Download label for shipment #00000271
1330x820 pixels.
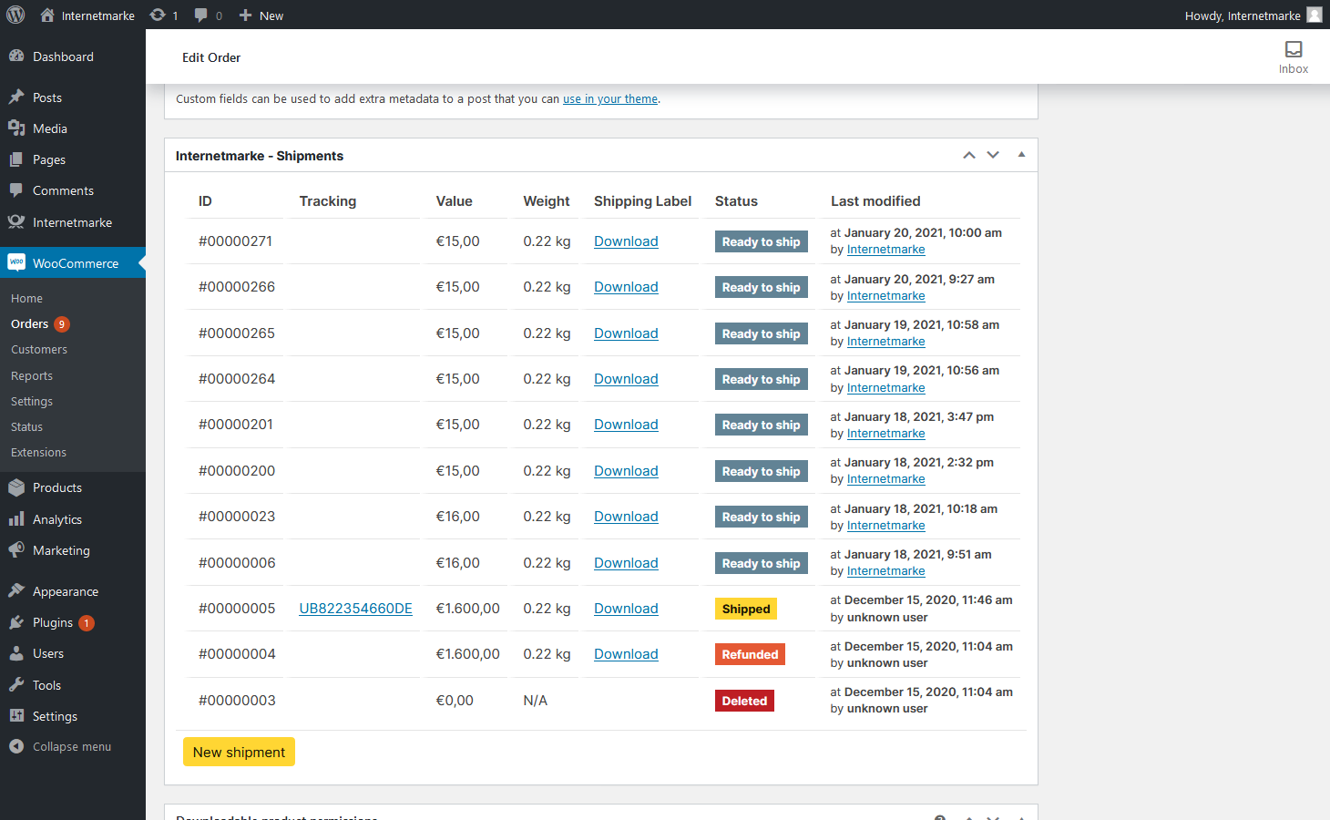pos(626,241)
